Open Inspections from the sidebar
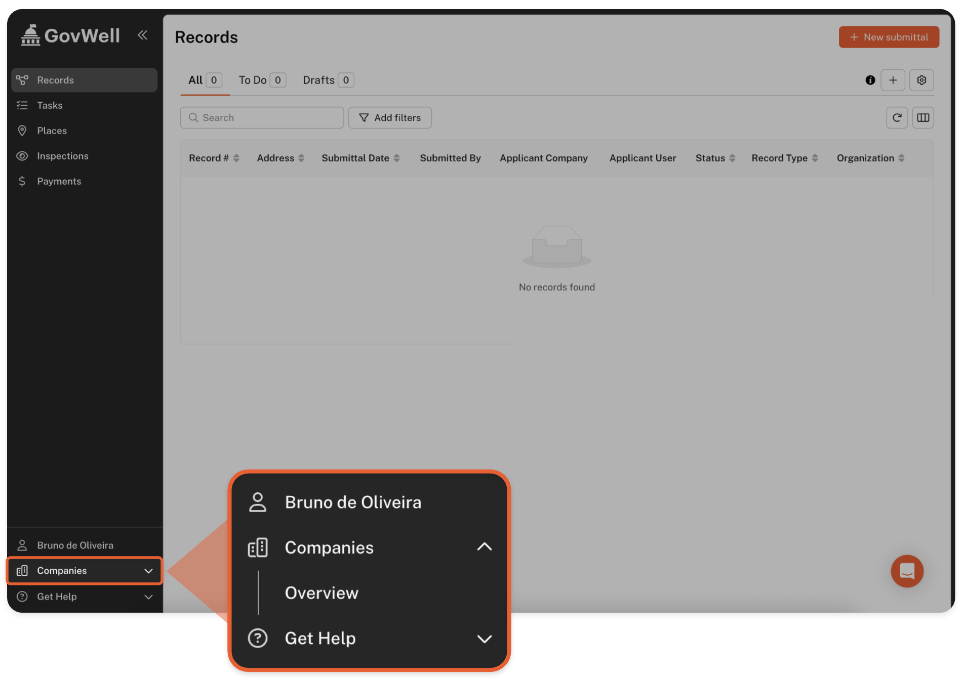 click(62, 156)
